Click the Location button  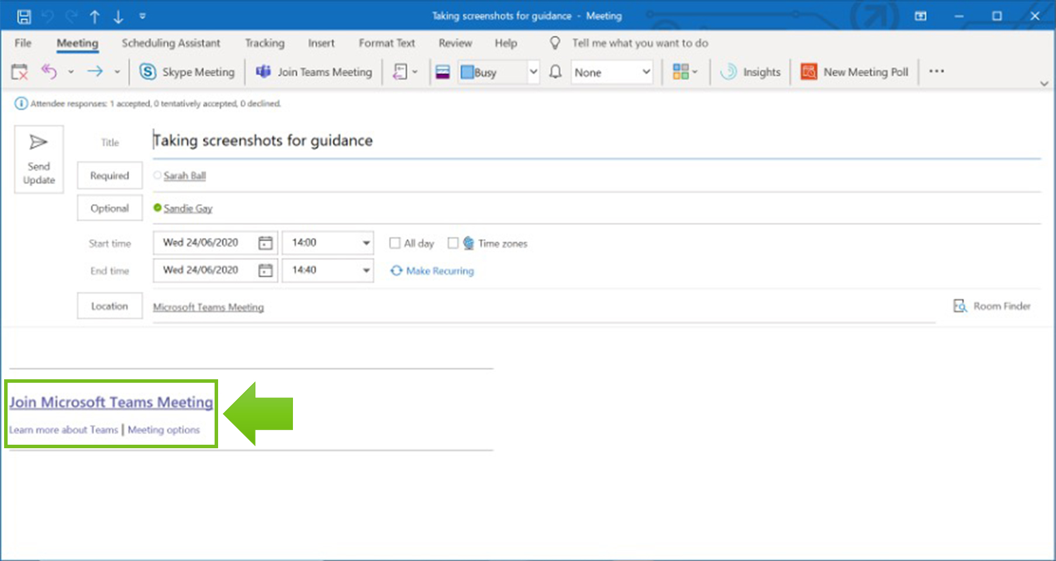[x=109, y=306]
